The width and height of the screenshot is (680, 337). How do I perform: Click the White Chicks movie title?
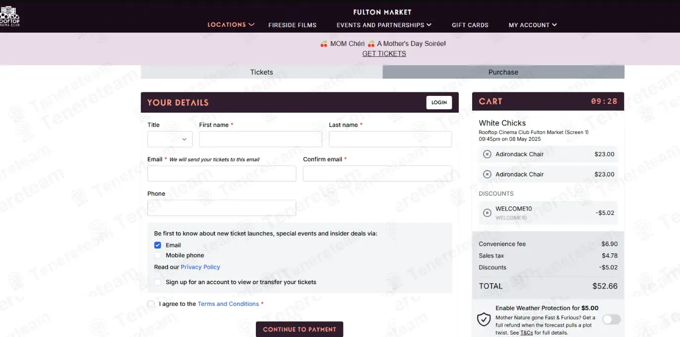[502, 123]
